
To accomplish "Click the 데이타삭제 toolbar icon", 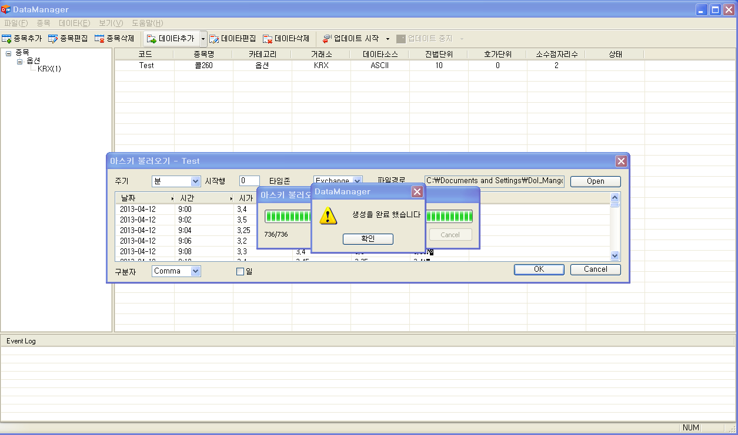I will 268,39.
